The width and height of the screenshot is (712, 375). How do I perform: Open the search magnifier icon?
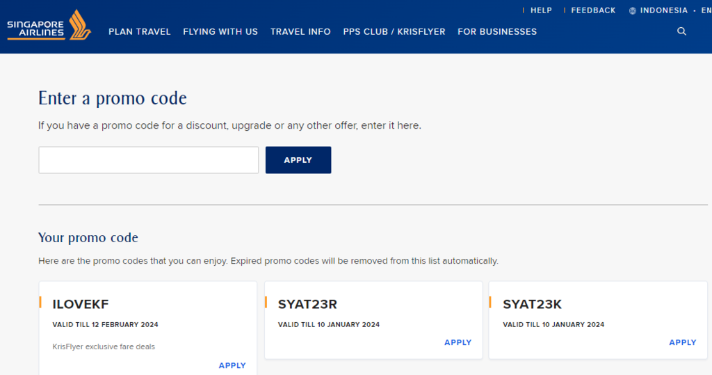coord(681,31)
